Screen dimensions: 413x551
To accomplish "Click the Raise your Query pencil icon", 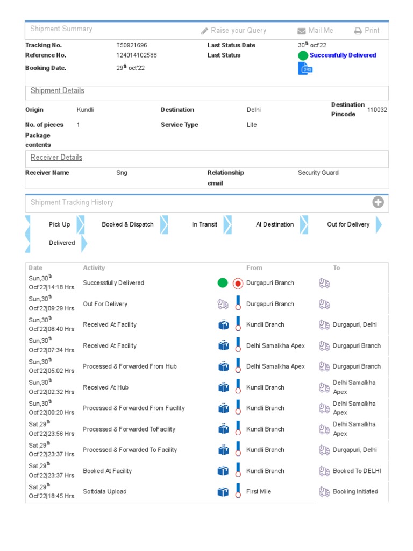I will [x=205, y=31].
